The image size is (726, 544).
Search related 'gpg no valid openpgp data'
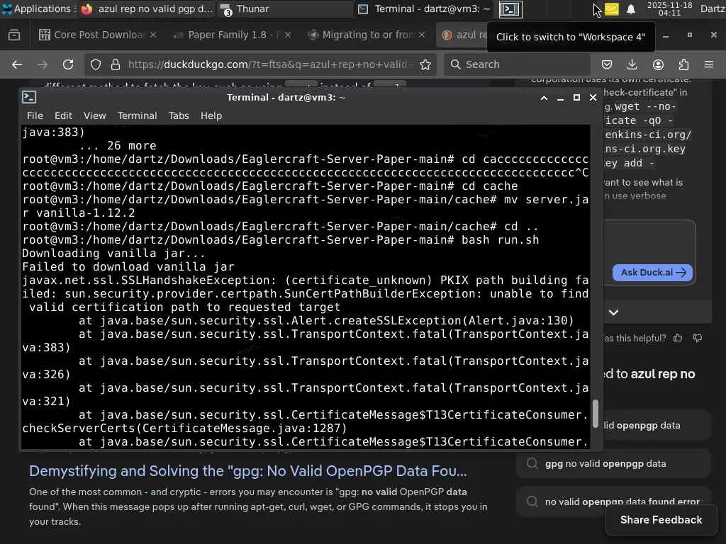click(x=613, y=463)
